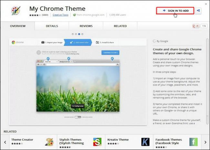
Task: Close the My Chrome Theme dialog
Action: 206,4
